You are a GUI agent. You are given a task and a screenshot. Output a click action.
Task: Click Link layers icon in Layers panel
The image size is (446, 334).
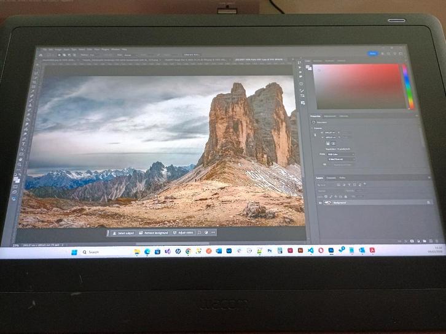[400, 241]
